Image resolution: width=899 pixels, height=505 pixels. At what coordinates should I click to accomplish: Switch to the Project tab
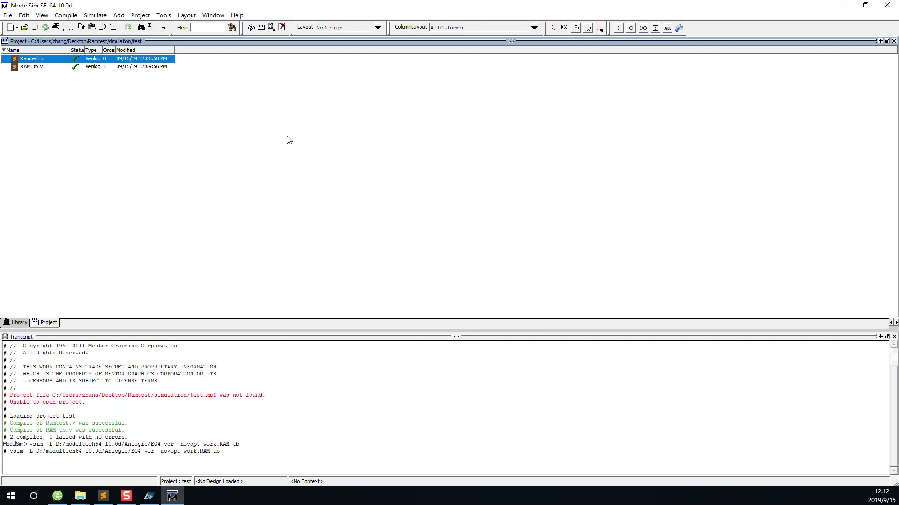(x=45, y=322)
